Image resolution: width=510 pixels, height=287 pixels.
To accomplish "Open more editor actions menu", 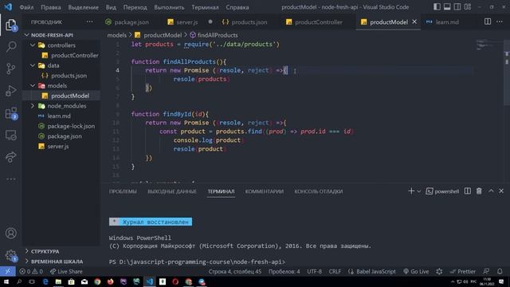I will click(500, 22).
